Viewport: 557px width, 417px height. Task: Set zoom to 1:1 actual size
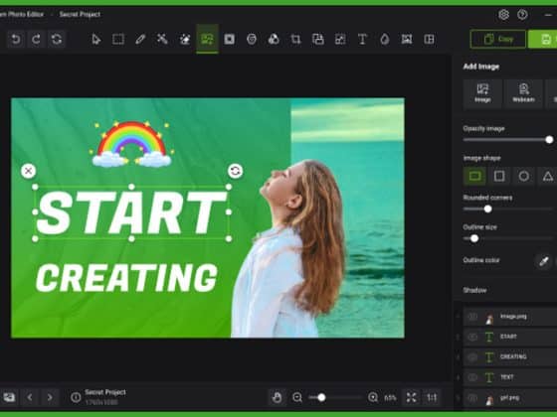point(432,397)
